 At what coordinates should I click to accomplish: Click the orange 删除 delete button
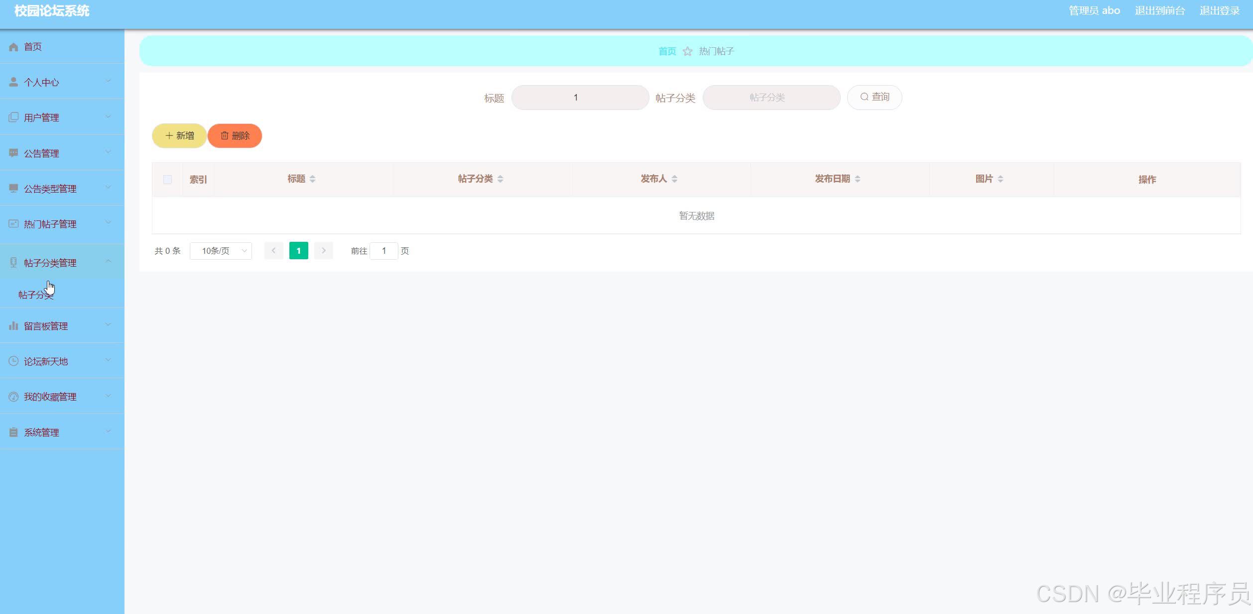(235, 136)
